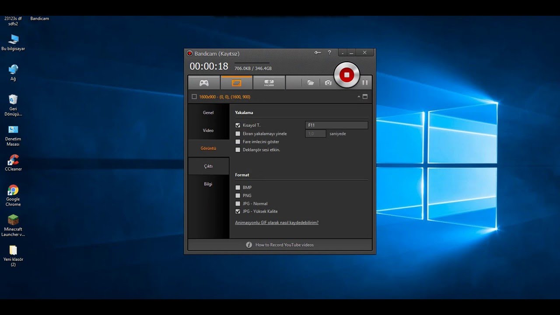Screen dimensions: 560x315
Task: Select the 23123s df sdfs2 desktop item
Action: [13, 21]
